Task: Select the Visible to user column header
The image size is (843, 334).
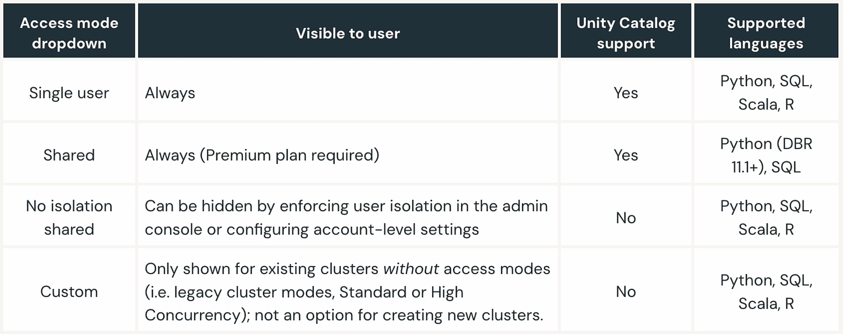Action: pyautogui.click(x=348, y=31)
